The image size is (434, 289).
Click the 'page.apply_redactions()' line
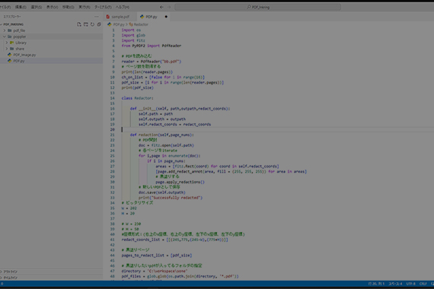pyautogui.click(x=180, y=182)
